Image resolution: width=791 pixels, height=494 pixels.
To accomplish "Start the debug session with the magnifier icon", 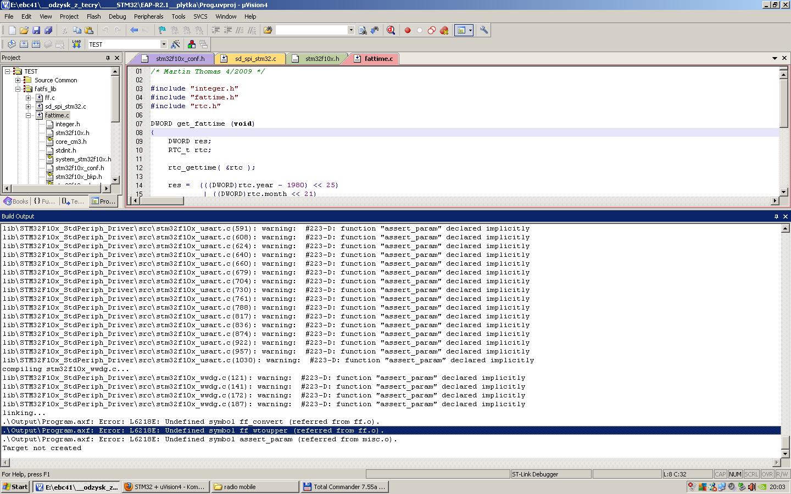I will (x=391, y=30).
